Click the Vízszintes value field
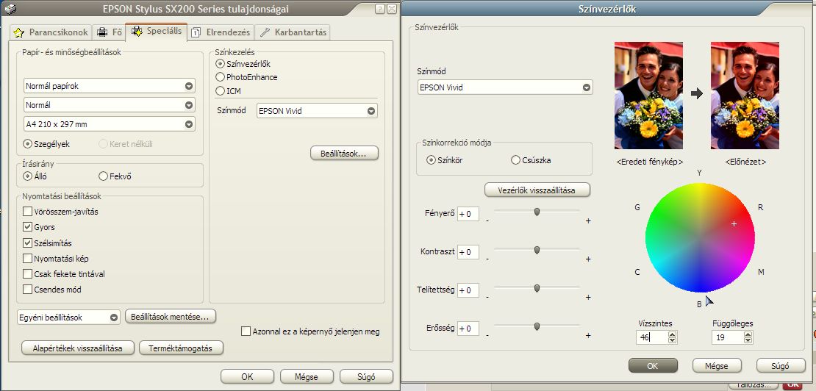 click(x=652, y=337)
